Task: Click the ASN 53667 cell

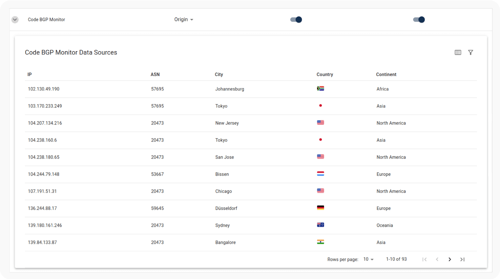Action: pos(157,174)
